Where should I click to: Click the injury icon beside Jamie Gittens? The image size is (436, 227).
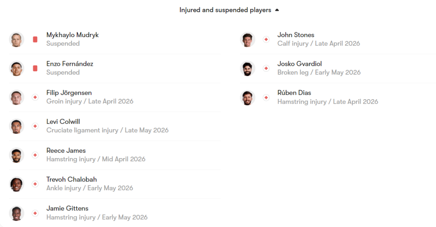point(35,213)
